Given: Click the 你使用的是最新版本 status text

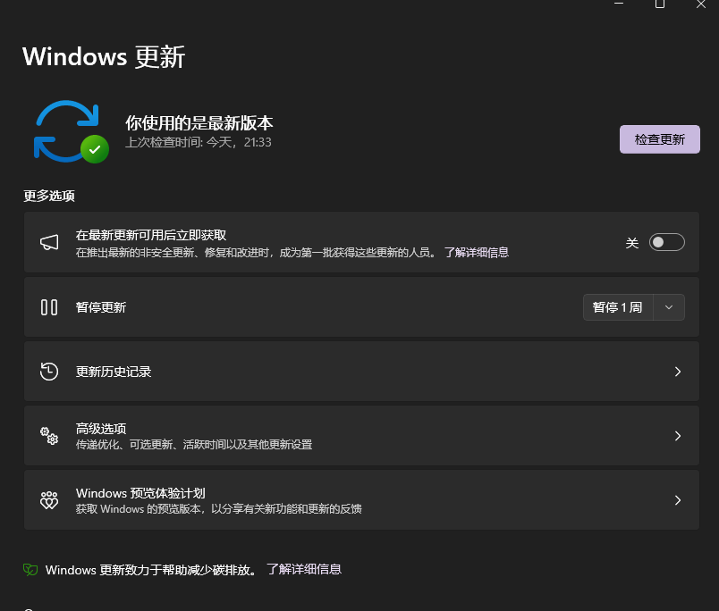Looking at the screenshot, I should [x=199, y=123].
